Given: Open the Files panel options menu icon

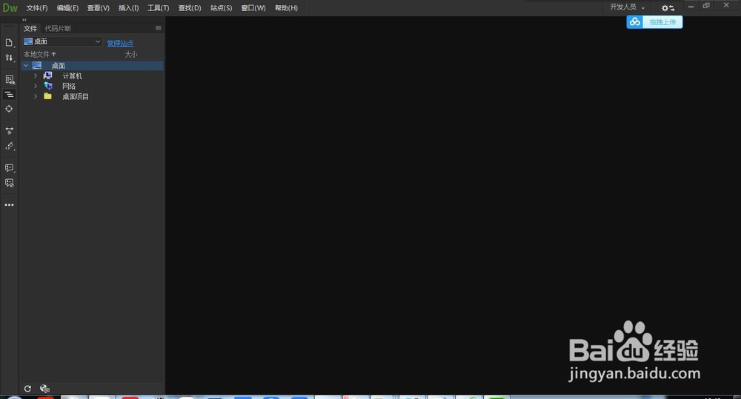Looking at the screenshot, I should click(x=159, y=28).
